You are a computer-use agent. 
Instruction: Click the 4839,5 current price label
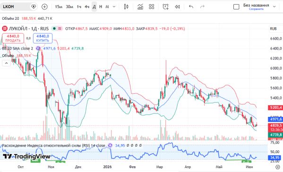pyautogui.click(x=275, y=125)
